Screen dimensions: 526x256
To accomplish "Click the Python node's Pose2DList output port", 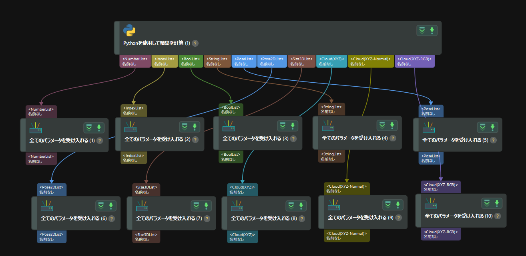I will [x=272, y=61].
